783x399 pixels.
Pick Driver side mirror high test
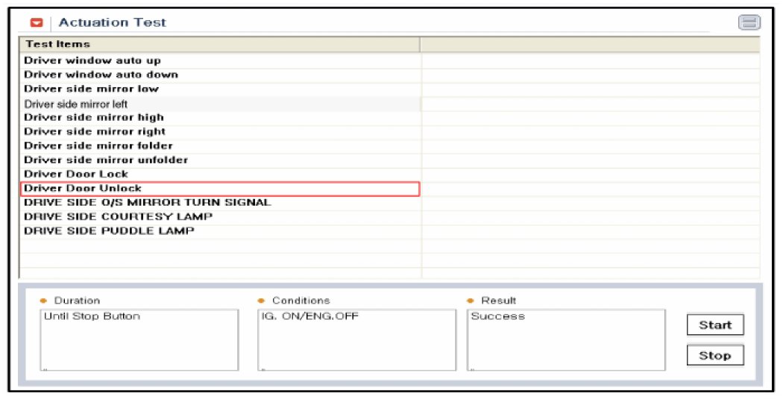pos(94,117)
